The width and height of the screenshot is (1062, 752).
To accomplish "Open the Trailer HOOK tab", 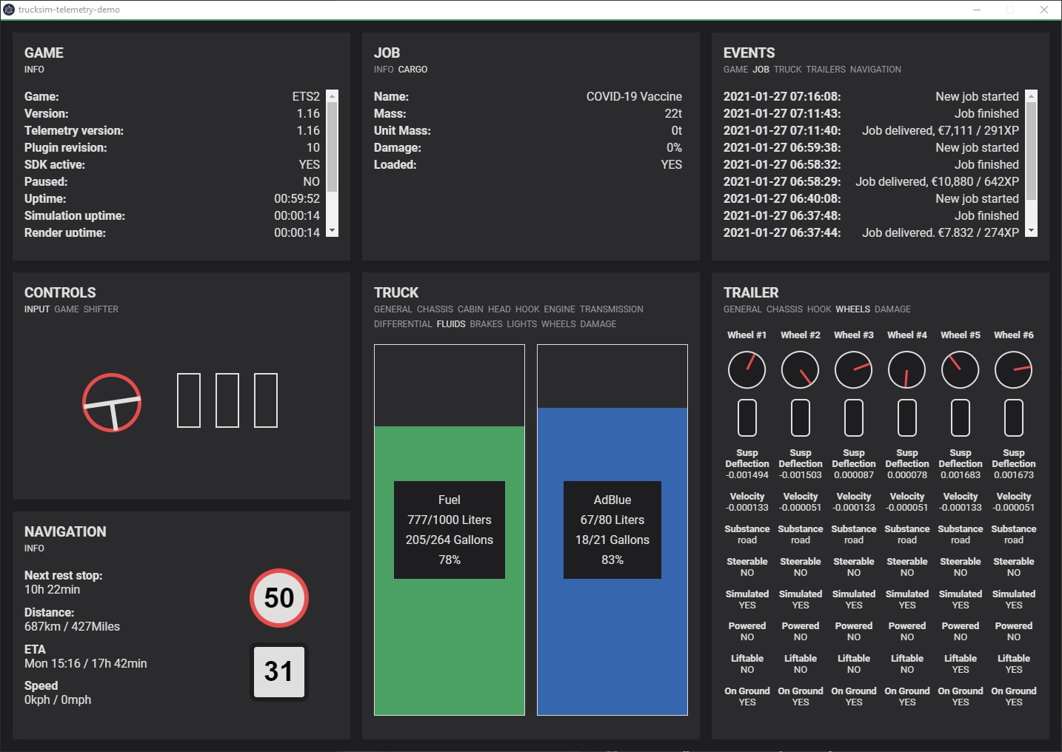I will 819,309.
